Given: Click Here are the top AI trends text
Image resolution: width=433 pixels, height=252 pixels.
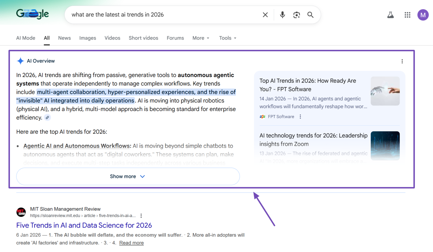Looking at the screenshot, I should [62, 132].
